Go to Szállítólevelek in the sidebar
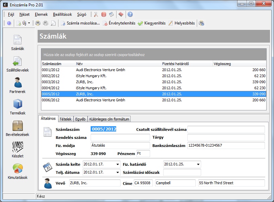This screenshot has width=274, height=202. click(17, 64)
